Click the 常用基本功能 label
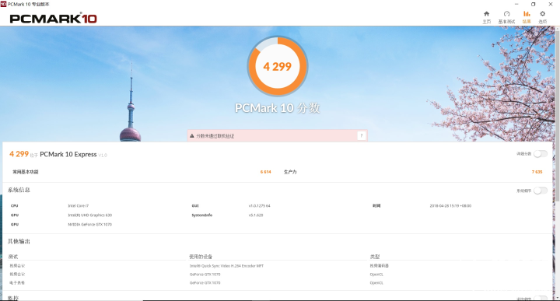This screenshot has height=301, width=560. (26, 172)
